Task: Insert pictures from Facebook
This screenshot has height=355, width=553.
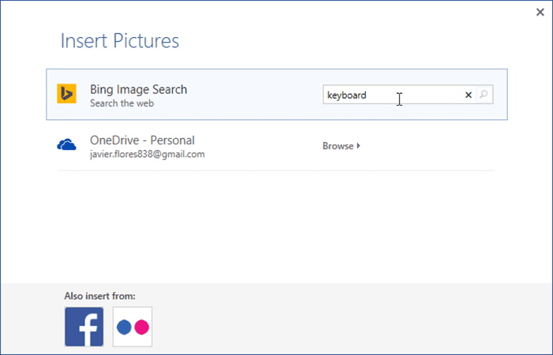Action: (84, 327)
